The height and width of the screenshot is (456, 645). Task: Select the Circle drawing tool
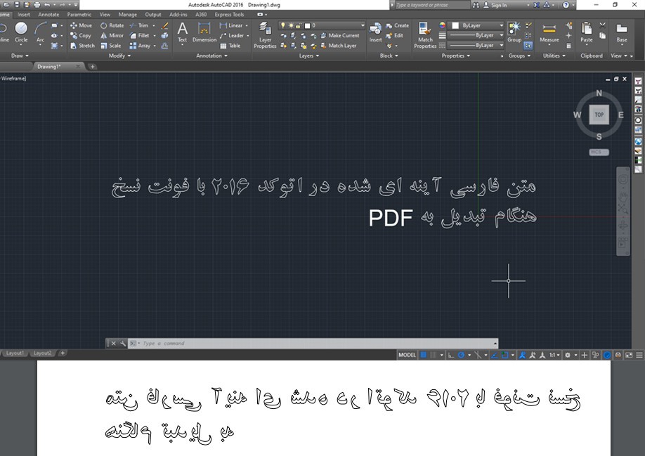tap(21, 32)
